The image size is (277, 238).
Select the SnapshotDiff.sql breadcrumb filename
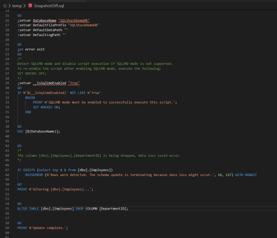pos(49,6)
